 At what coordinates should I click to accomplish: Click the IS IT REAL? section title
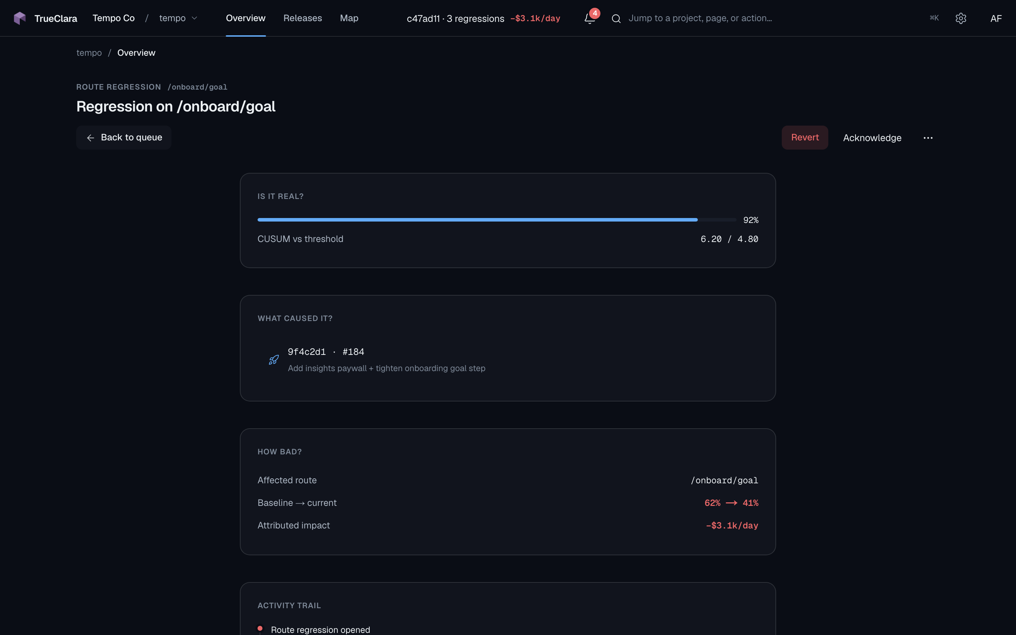coord(280,196)
